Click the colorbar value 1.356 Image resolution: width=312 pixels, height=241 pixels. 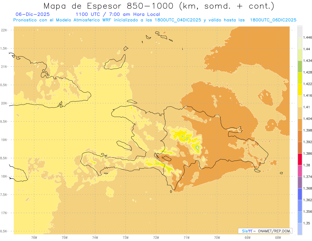[x=308, y=211]
